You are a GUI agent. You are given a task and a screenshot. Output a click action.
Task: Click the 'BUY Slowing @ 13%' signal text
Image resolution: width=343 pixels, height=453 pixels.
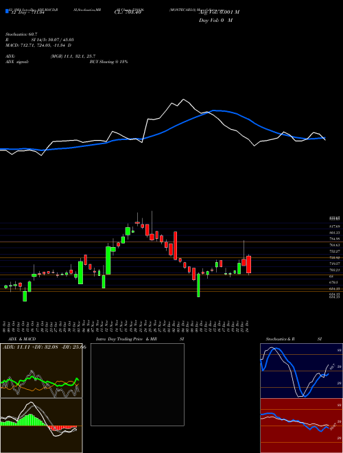pyautogui.click(x=108, y=62)
